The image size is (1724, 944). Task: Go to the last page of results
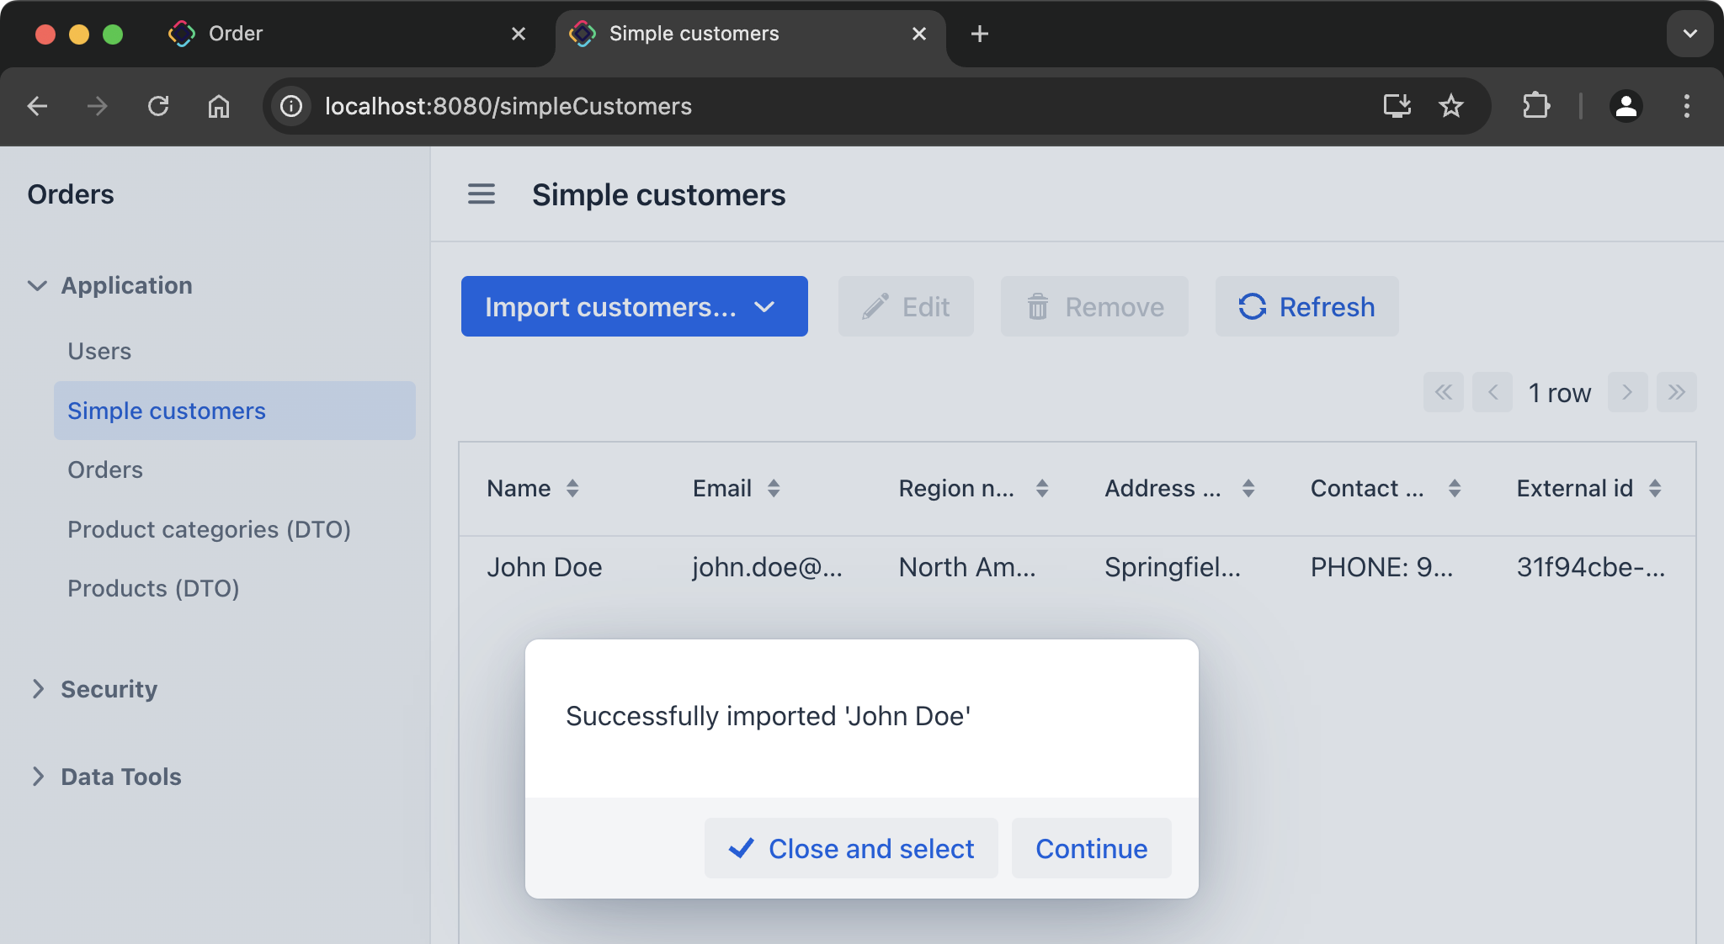coord(1676,393)
